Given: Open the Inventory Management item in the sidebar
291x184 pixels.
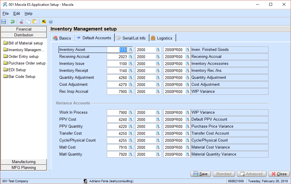Looking at the screenshot, I should click(x=24, y=50).
